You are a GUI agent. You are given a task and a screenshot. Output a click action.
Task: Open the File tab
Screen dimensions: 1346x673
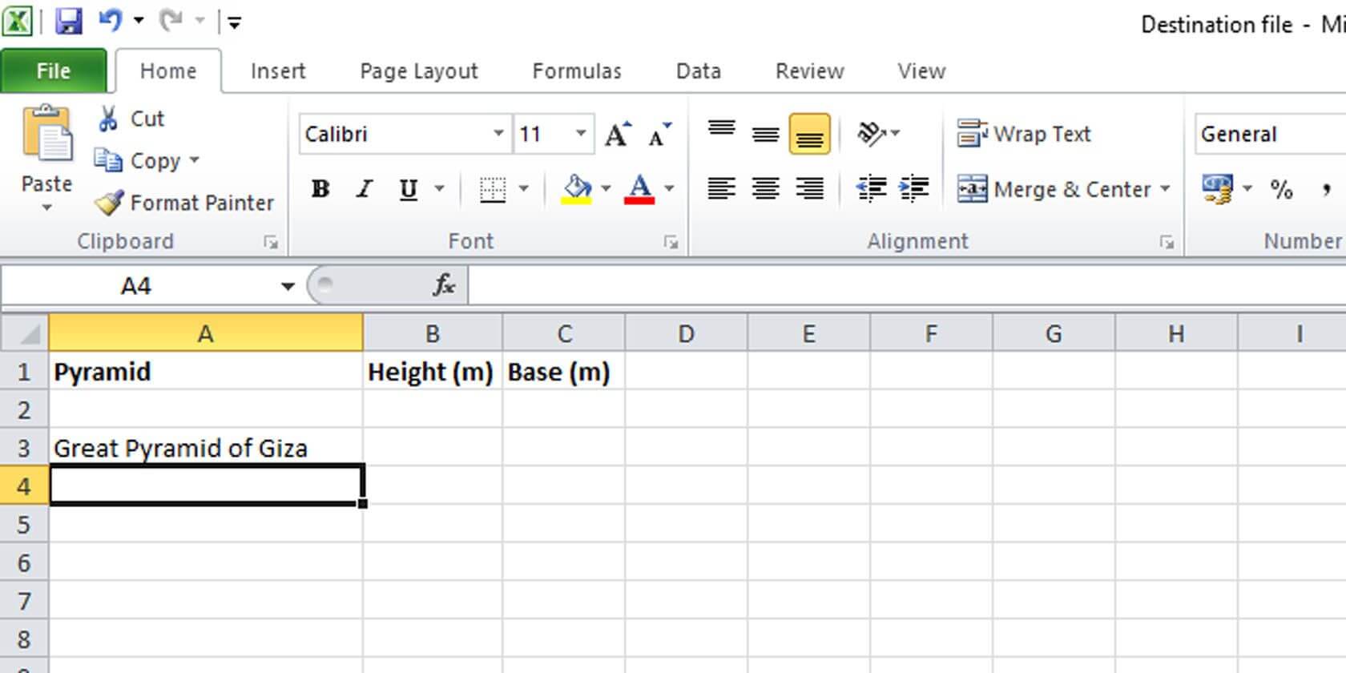pos(53,71)
